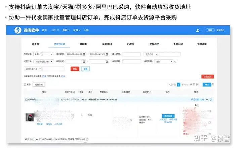The width and height of the screenshot is (236, 148).
Task: Focus the 卖出单号 input field
Action: [131, 54]
